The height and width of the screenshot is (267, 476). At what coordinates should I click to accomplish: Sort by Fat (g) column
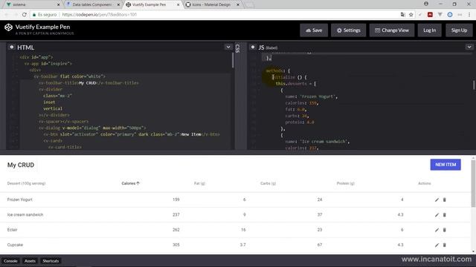click(199, 183)
